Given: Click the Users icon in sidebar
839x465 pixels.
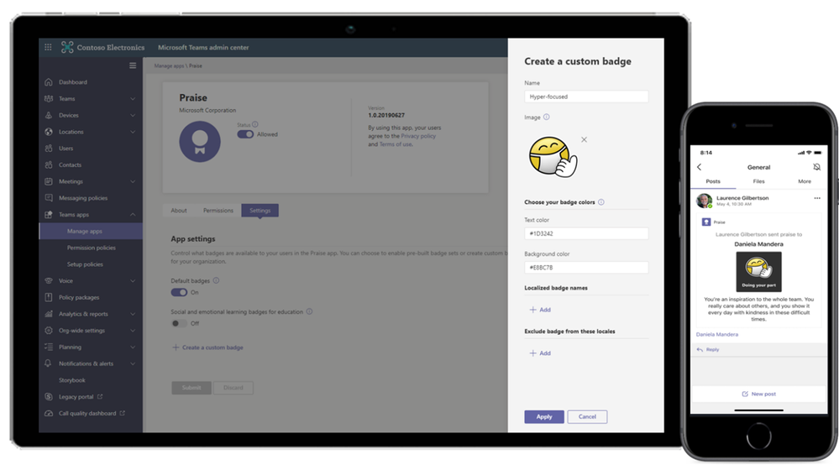Looking at the screenshot, I should 49,148.
